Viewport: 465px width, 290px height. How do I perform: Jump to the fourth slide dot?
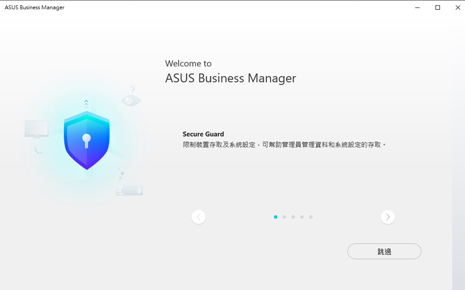click(x=302, y=217)
